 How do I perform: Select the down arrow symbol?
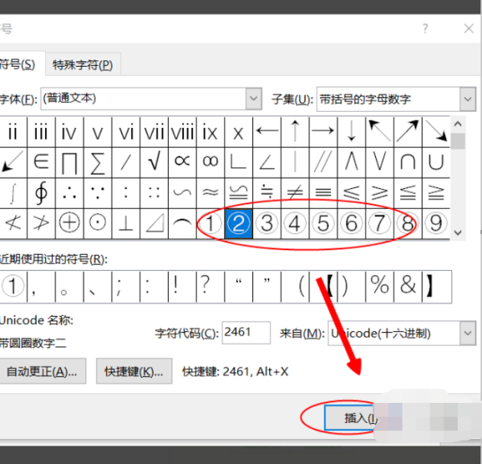pos(352,132)
